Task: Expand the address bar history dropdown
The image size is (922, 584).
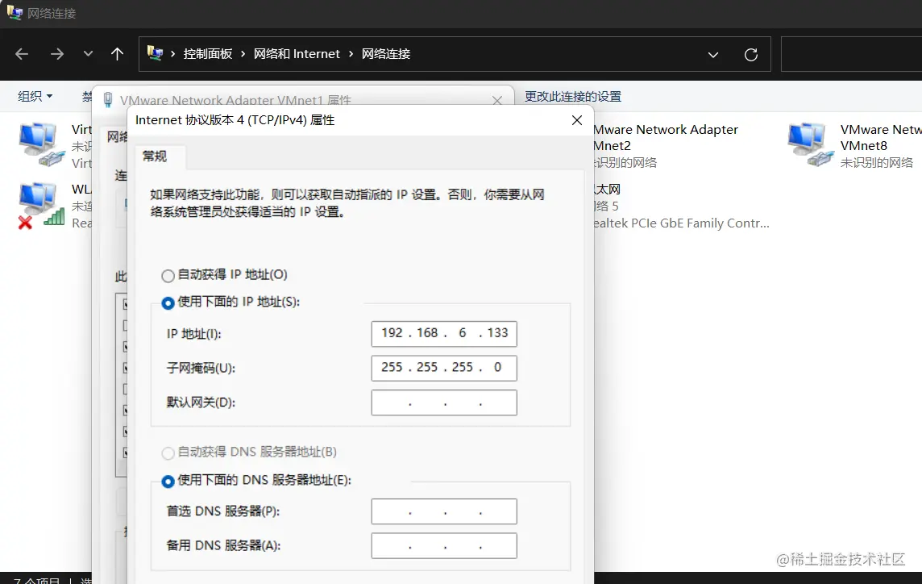Action: pyautogui.click(x=713, y=55)
